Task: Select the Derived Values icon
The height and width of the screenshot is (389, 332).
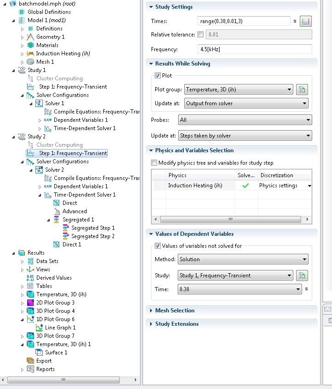Action: [x=30, y=278]
